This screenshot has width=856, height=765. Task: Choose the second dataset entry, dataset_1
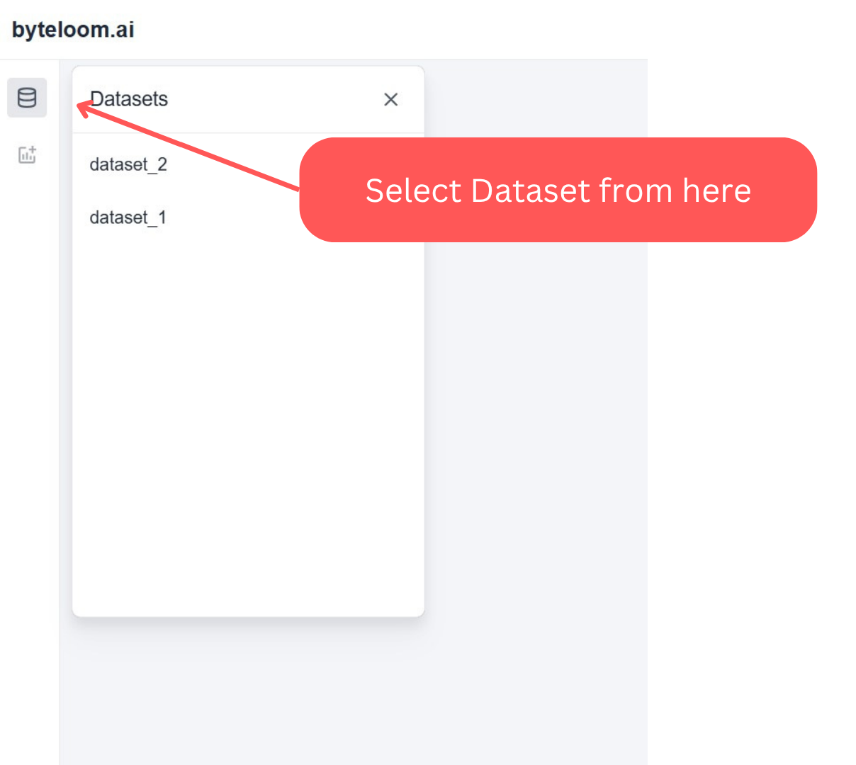pyautogui.click(x=128, y=217)
